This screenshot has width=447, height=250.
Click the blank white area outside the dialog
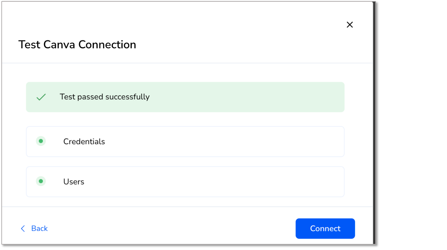click(x=413, y=125)
